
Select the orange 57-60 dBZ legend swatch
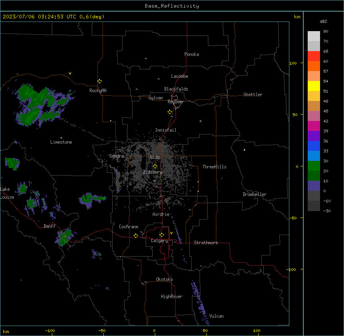pyautogui.click(x=314, y=66)
